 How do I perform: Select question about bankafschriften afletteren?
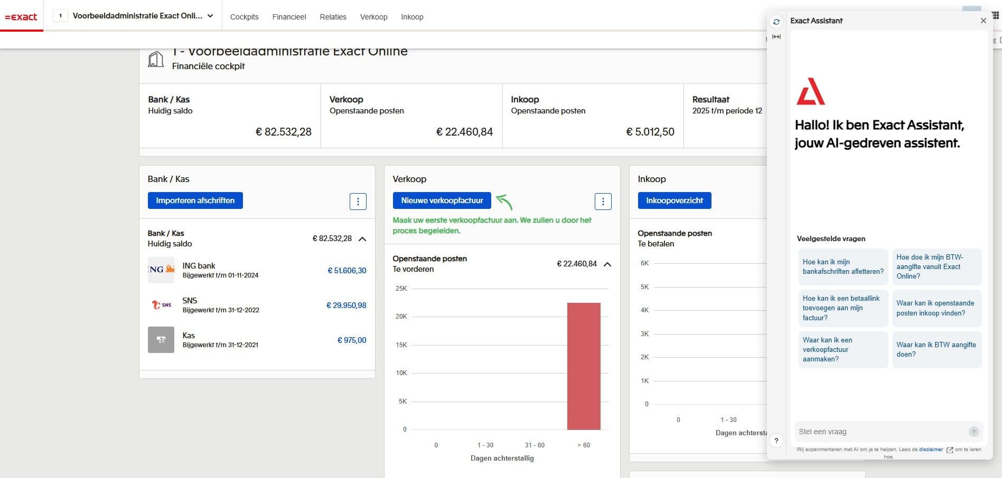tap(843, 267)
